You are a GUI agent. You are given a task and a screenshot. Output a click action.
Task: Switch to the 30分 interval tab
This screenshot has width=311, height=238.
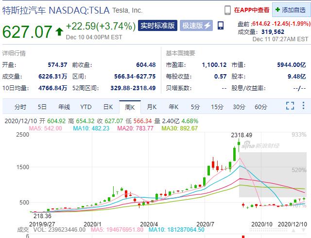[239, 107]
